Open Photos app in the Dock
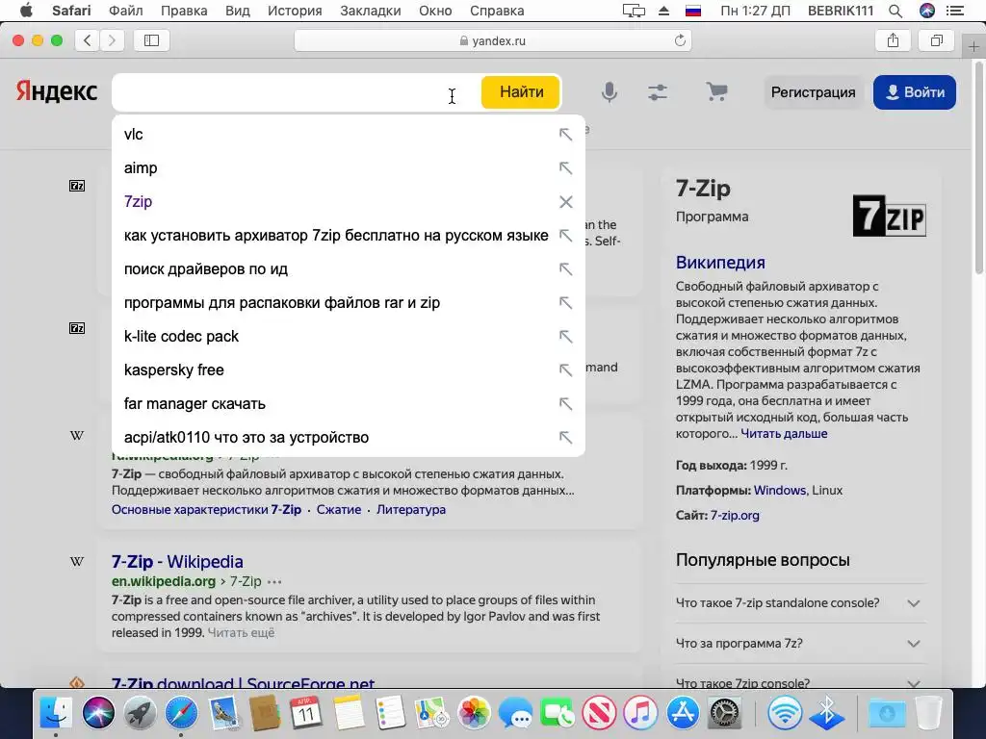The width and height of the screenshot is (986, 739). tap(474, 713)
